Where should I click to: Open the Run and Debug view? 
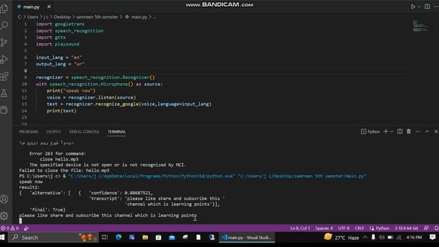coord(4,59)
